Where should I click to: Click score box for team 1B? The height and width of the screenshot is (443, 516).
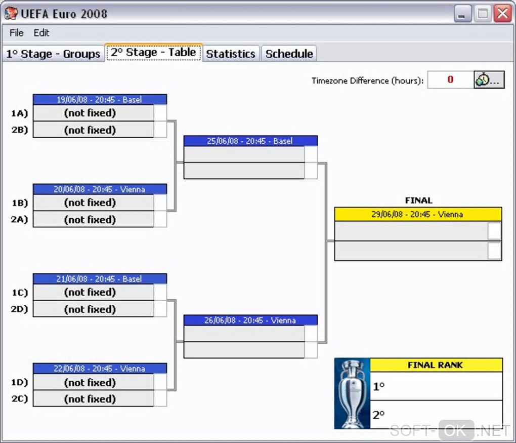(160, 203)
